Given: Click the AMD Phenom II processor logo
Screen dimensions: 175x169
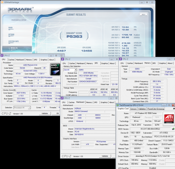Looking at the screenshot, I should click(55, 69).
